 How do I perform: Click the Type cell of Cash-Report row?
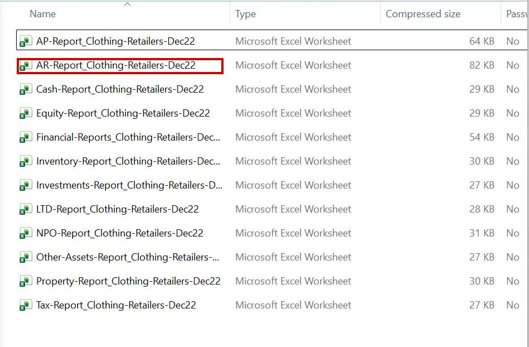click(293, 89)
